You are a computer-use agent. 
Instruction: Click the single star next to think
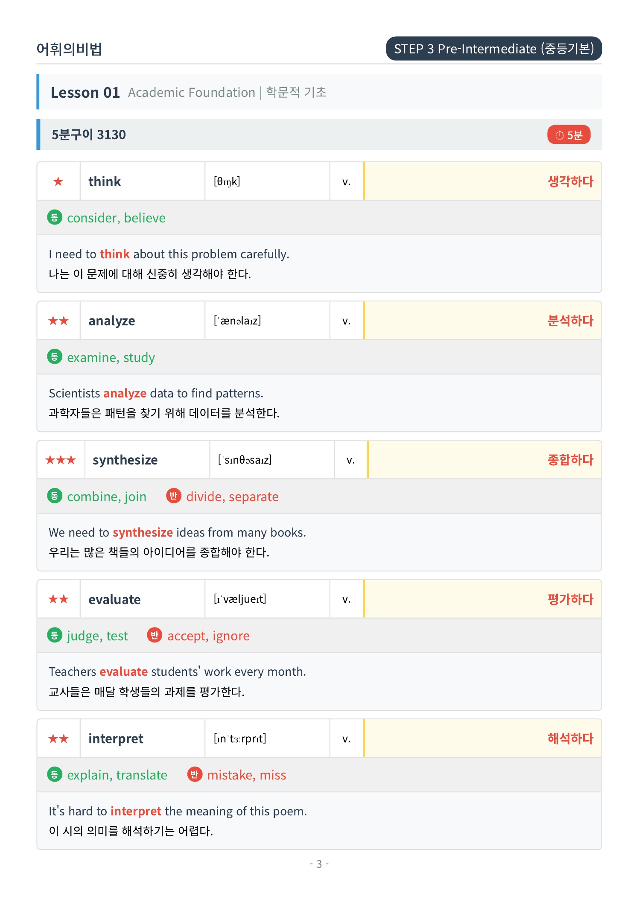[58, 181]
